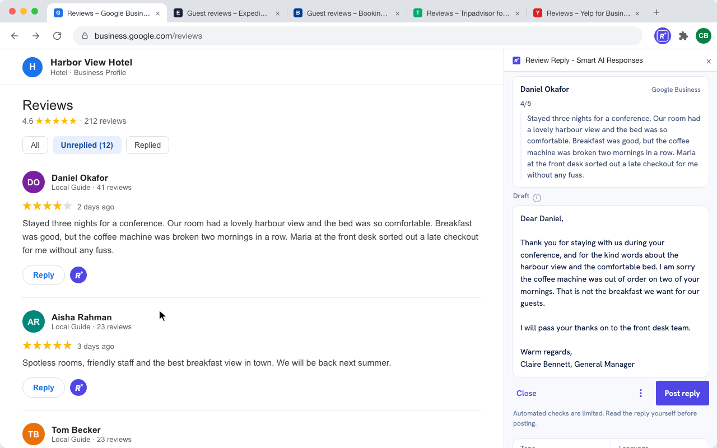This screenshot has width=717, height=448.
Task: Click the Review Reply icon beside Daniel Okafor's Reply
Action: (x=78, y=275)
